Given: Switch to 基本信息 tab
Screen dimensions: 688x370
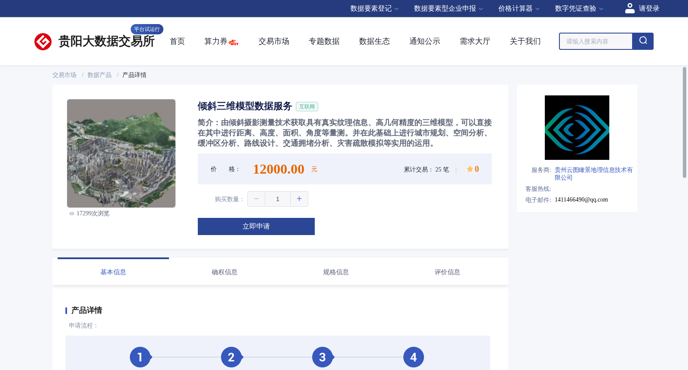Looking at the screenshot, I should click(x=113, y=272).
